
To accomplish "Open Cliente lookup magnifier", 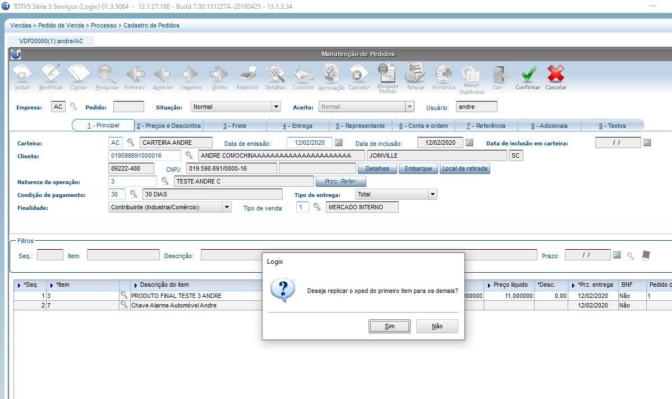I will point(189,155).
